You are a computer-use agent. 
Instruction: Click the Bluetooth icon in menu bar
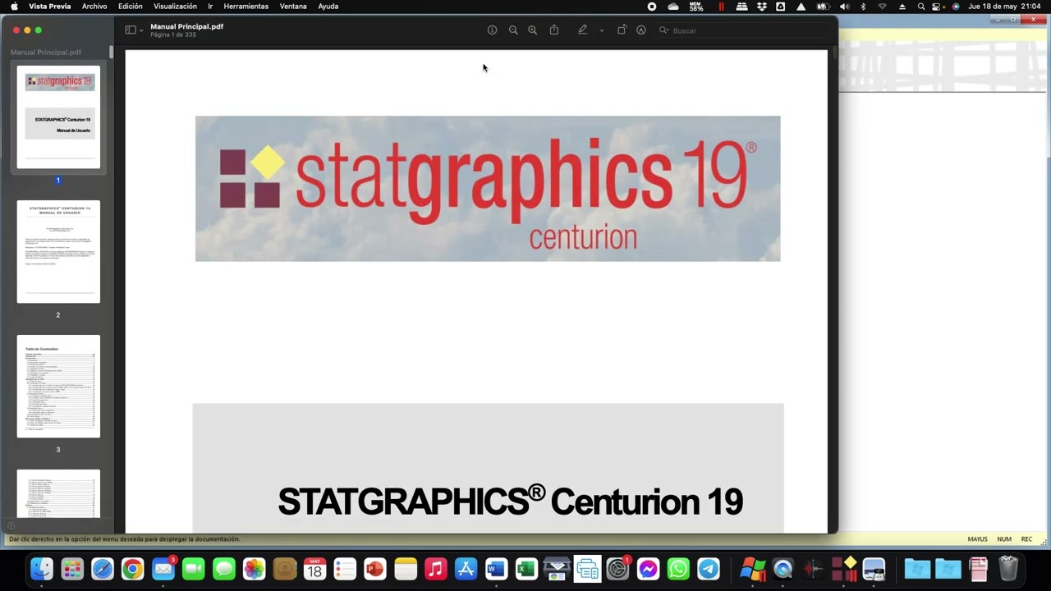tap(863, 7)
